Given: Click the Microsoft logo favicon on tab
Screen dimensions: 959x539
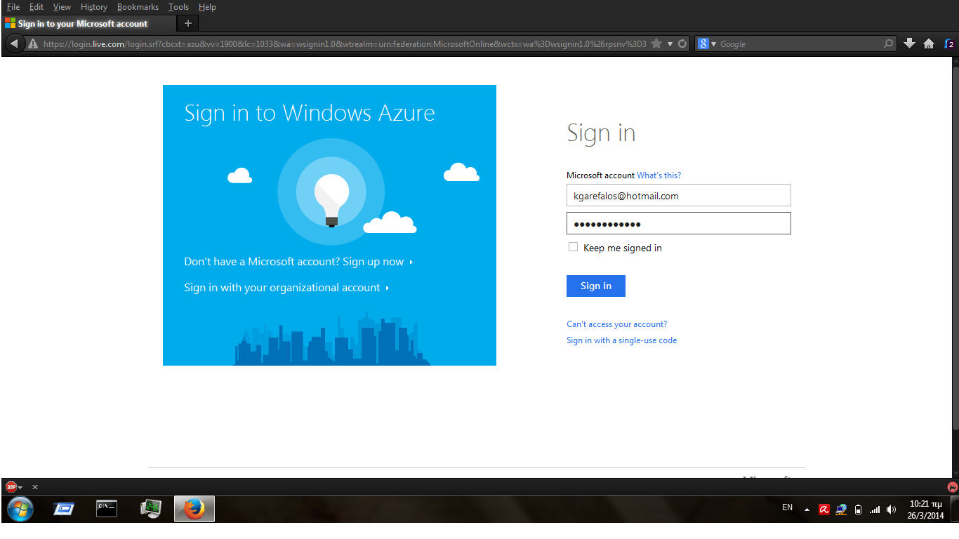Looking at the screenshot, I should (11, 23).
